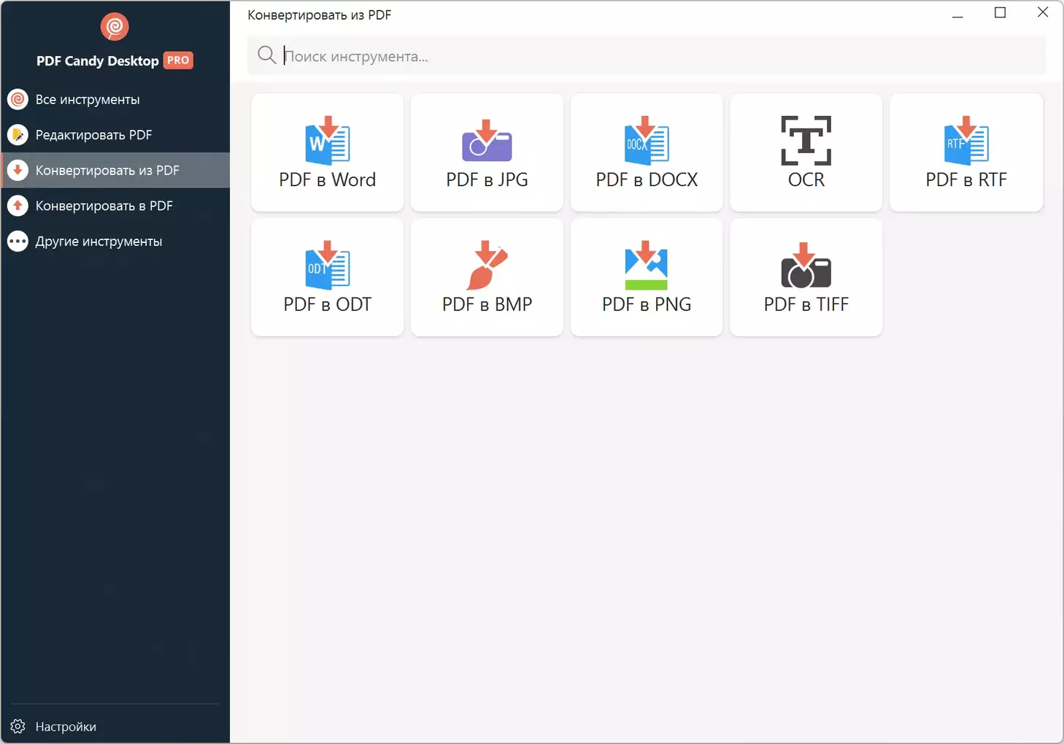Show Все инструменты in the sidebar
The image size is (1064, 744).
coord(115,99)
